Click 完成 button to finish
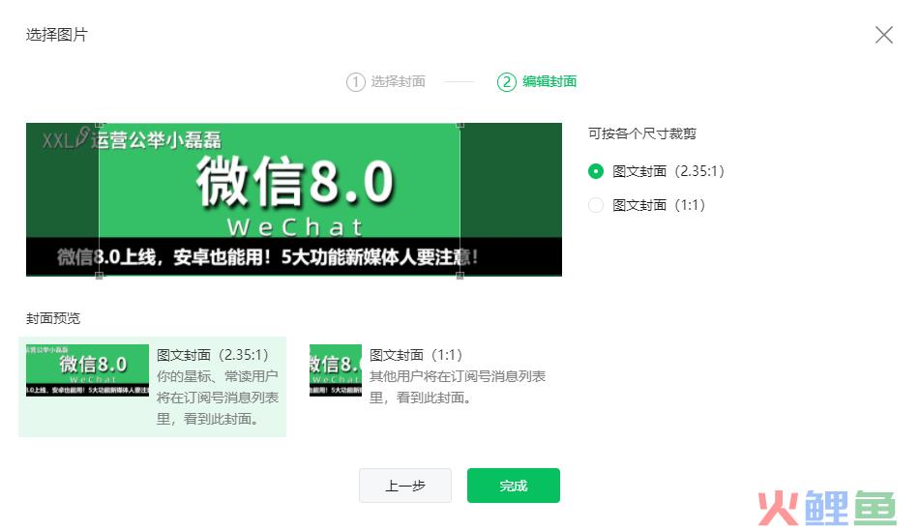The image size is (920, 531). pyautogui.click(x=514, y=486)
